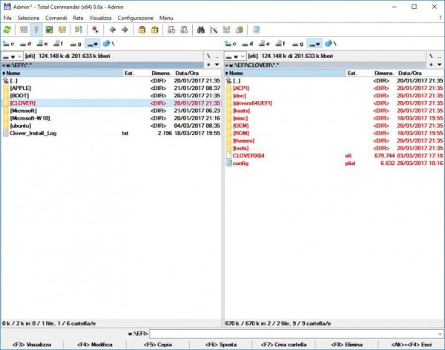Select drive d in the left panel
445x350 pixels.
[x=25, y=44]
